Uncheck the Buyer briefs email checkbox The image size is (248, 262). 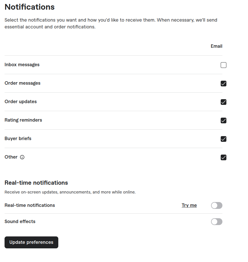(224, 139)
